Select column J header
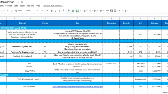Image resolution: width=168 pixels, height=94 pixels. (154, 18)
